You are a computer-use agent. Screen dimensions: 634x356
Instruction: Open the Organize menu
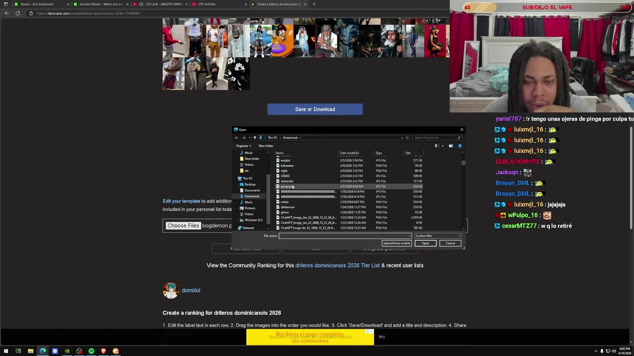[243, 146]
